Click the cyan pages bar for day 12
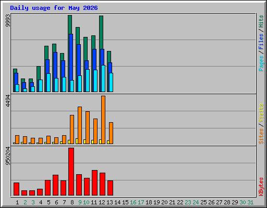Image resolution: width=267 pixels, height=208 pixels. [103, 79]
